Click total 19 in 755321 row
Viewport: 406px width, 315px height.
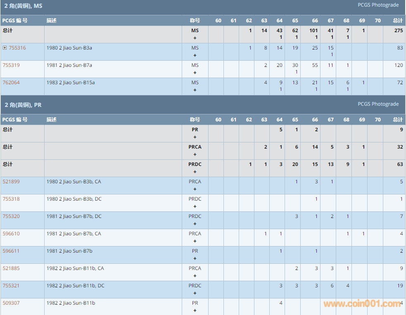(x=400, y=286)
